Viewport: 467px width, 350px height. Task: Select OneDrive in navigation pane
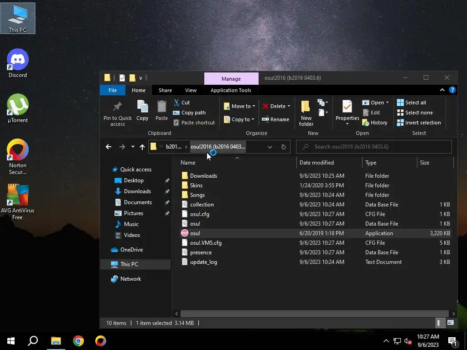131,250
